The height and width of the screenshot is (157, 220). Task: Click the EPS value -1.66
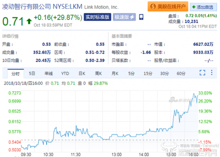pyautogui.click(x=146, y=52)
